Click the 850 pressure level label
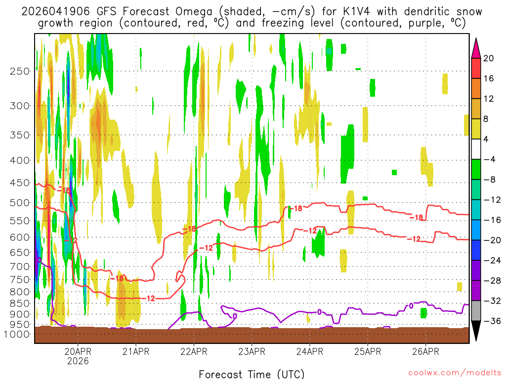The image size is (506, 379). point(20,303)
